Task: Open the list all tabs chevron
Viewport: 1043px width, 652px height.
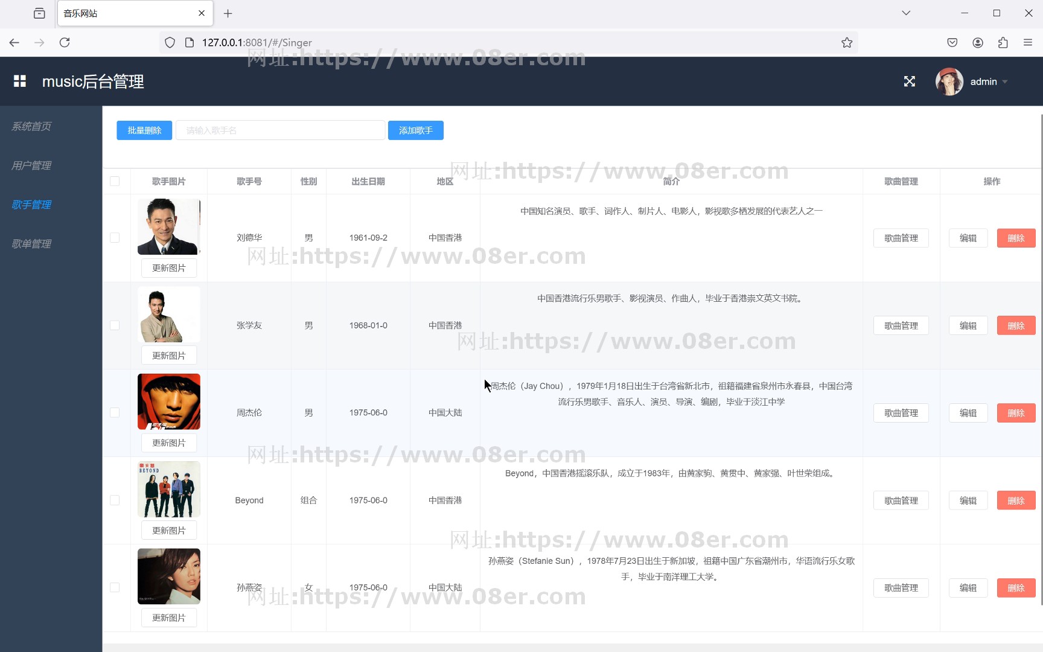Action: 906,13
